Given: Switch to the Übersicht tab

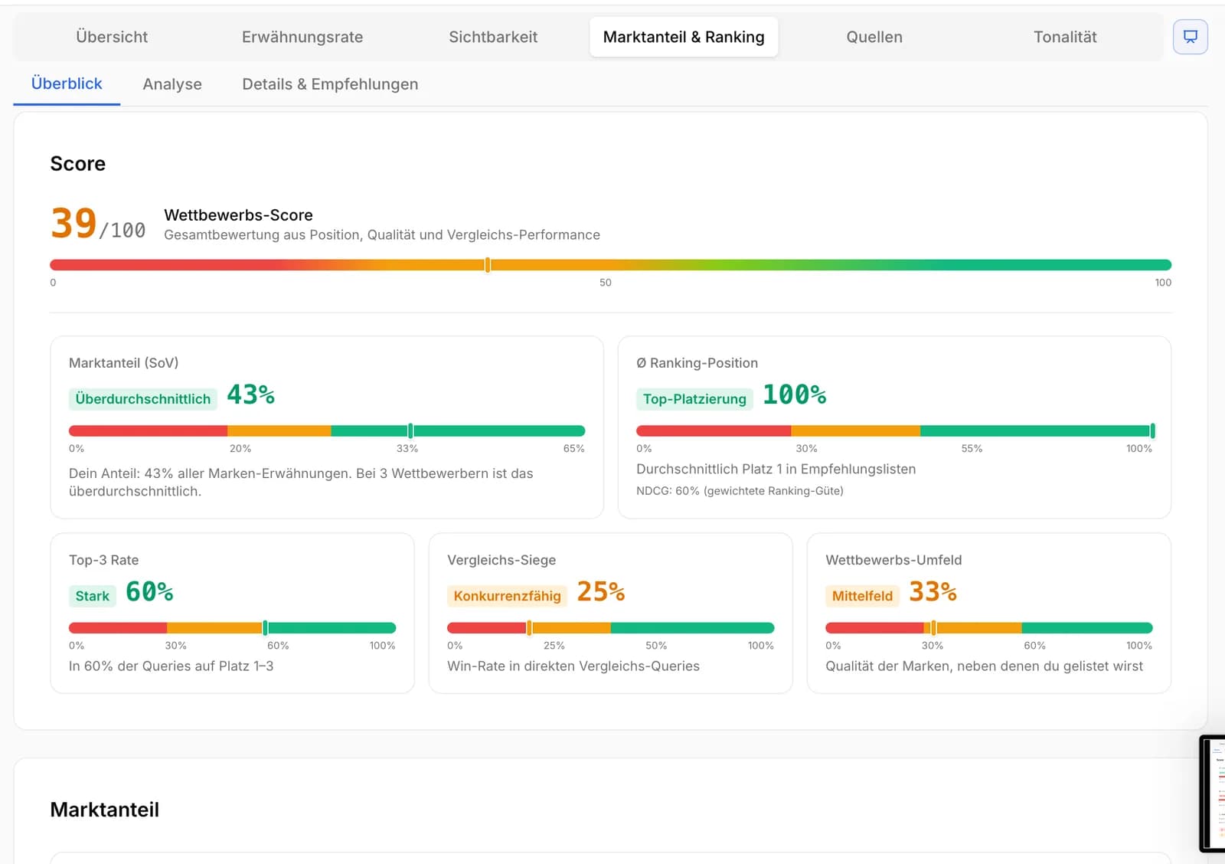Looking at the screenshot, I should pyautogui.click(x=112, y=37).
